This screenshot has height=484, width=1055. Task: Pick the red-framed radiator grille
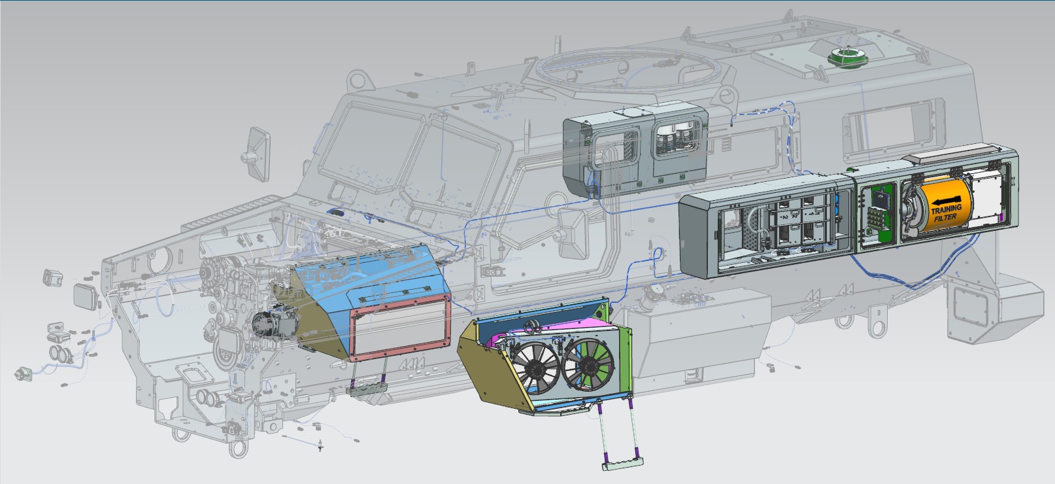tap(401, 327)
